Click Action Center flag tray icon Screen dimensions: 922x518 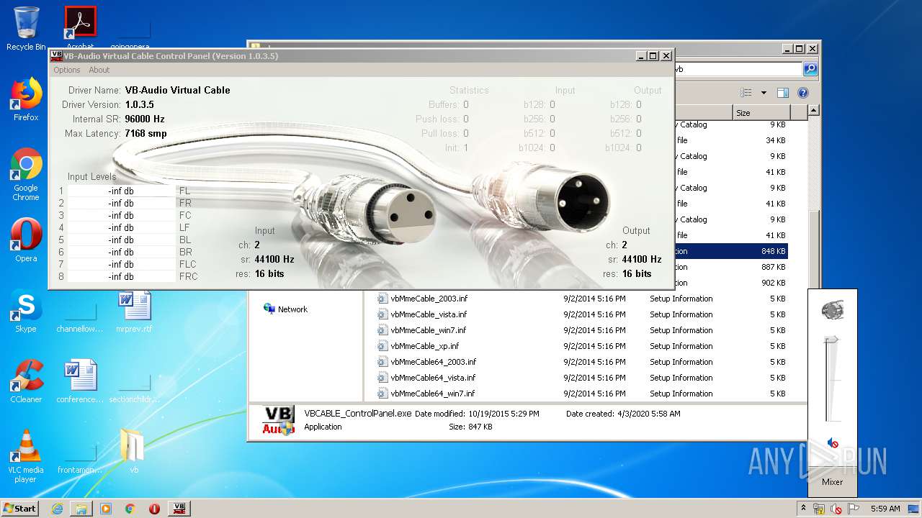tap(852, 509)
